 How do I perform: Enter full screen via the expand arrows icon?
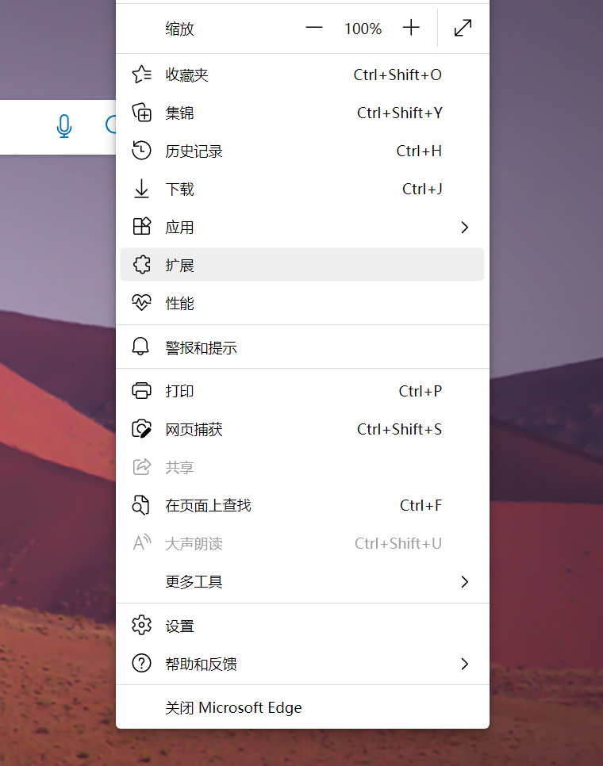[x=463, y=28]
